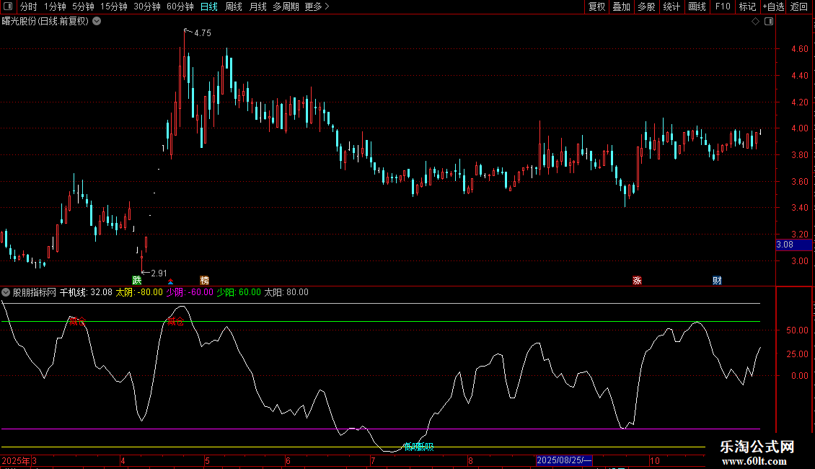Switch to the 60分钟 period tab

(x=180, y=7)
